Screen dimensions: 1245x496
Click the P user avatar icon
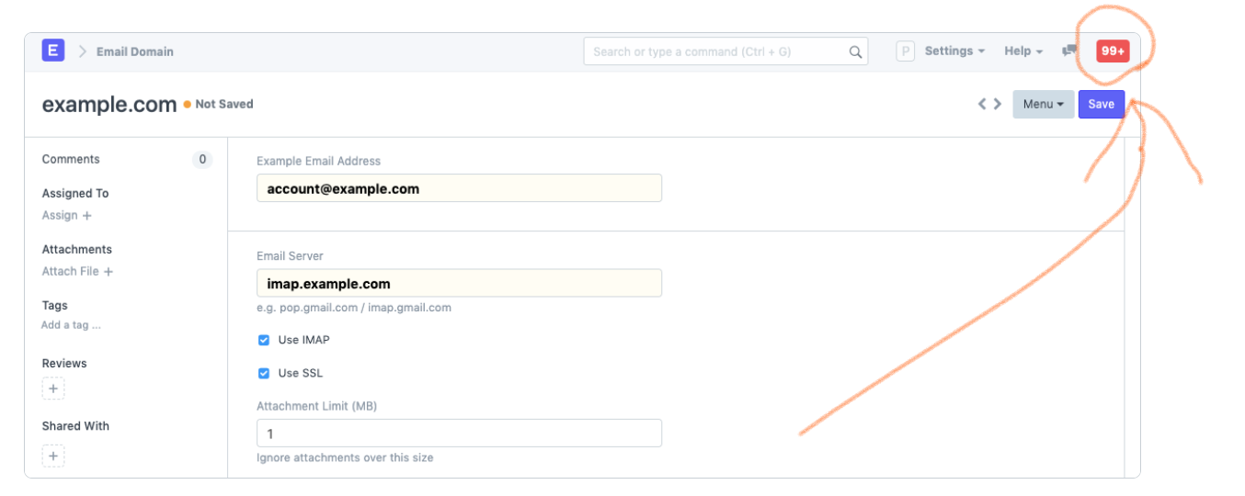click(x=906, y=51)
